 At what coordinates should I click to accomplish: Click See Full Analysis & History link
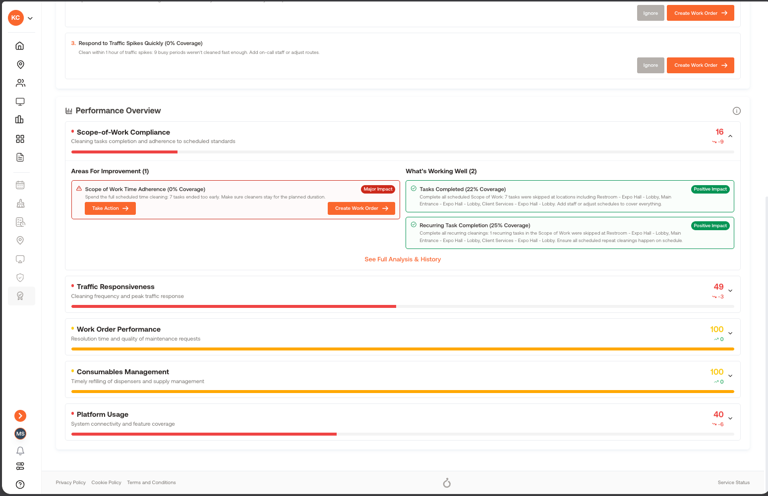click(403, 259)
